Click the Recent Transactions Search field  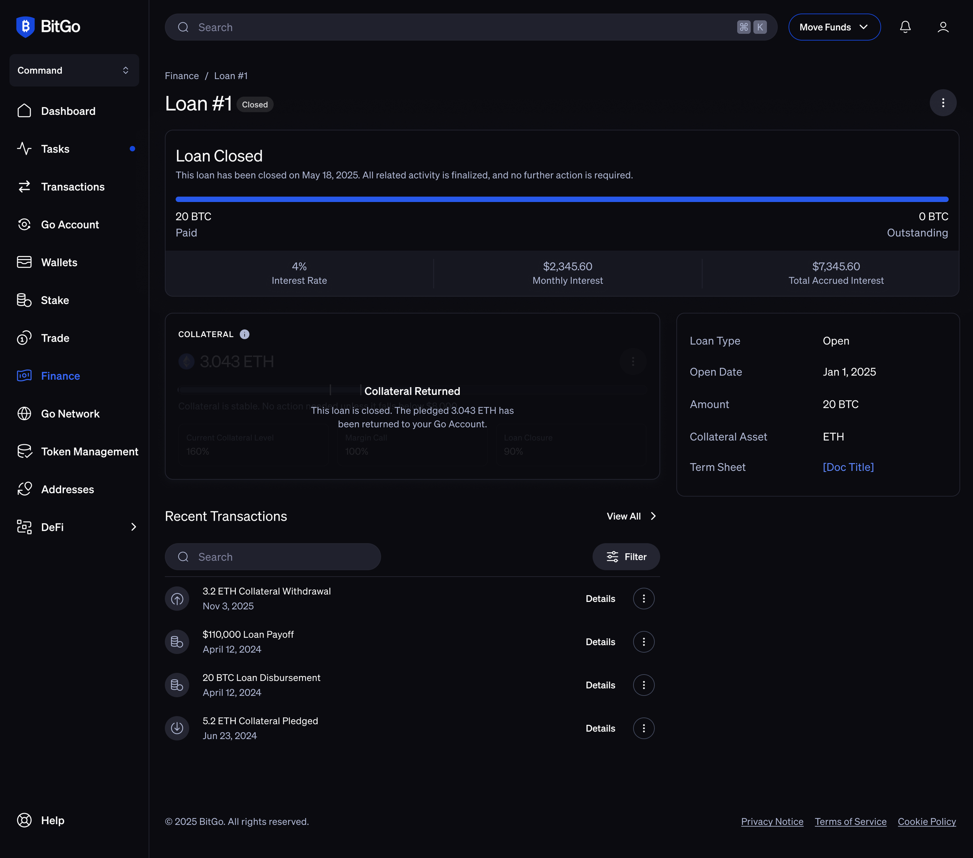click(272, 556)
